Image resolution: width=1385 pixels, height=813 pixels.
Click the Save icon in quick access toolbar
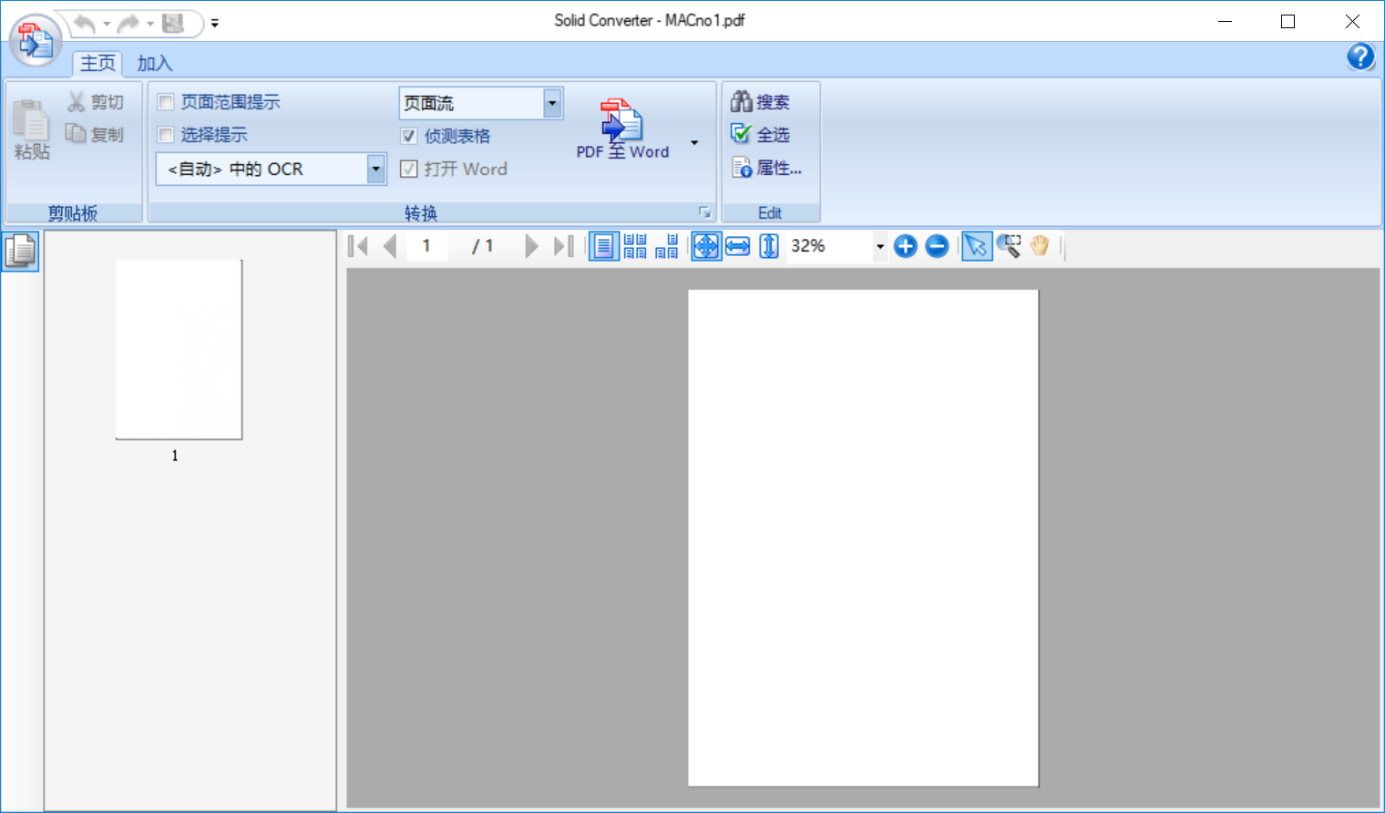point(173,23)
